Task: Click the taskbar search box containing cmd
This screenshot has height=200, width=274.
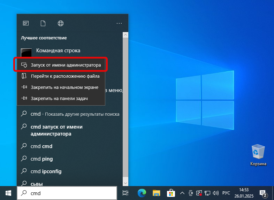Action: pos(66,193)
